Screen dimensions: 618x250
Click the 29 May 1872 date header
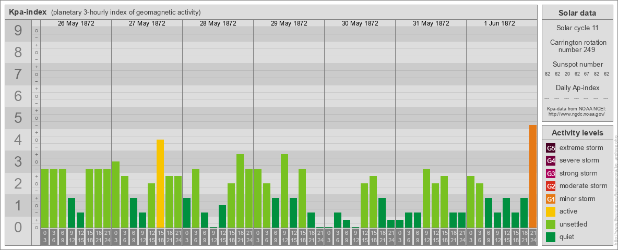tap(289, 23)
